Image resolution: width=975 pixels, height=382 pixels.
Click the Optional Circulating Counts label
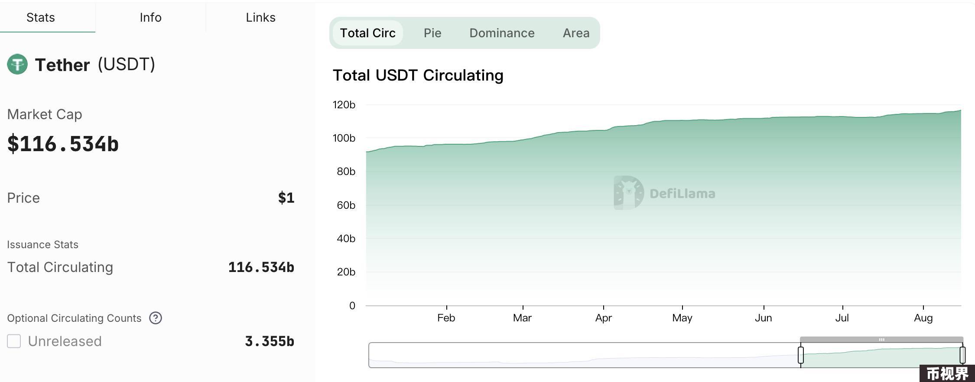coord(74,318)
